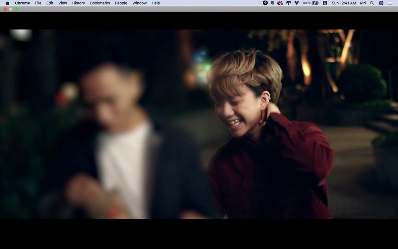Viewport: 398px width, 249px height.
Task: Click the Creative Cloud icon with red dot
Action: (x=280, y=3)
